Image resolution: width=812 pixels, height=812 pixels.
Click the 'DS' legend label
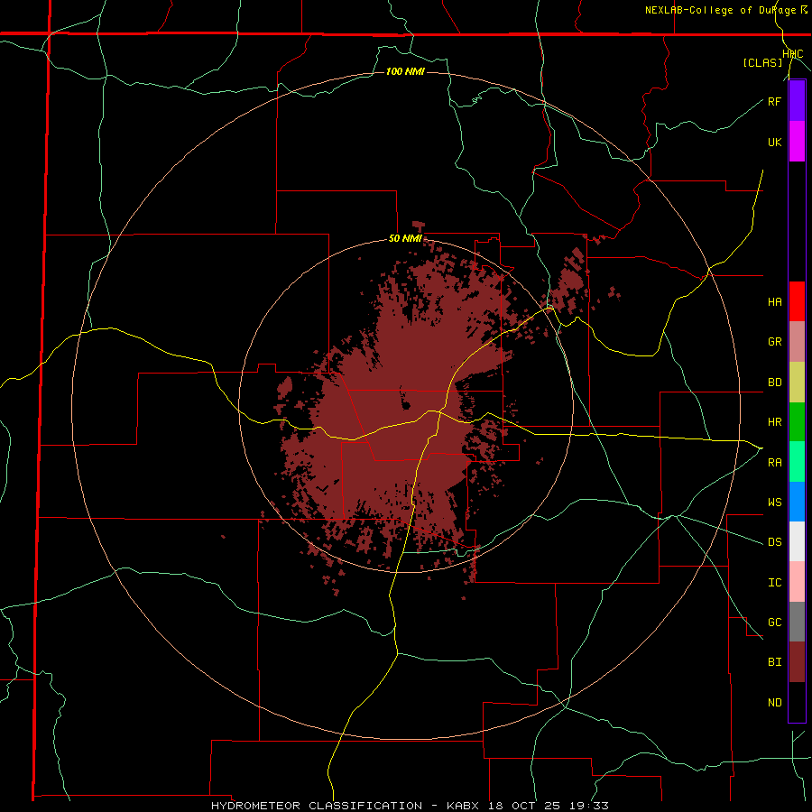coord(774,542)
